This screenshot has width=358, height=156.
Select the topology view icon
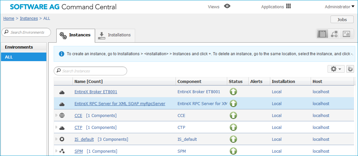coord(334,34)
